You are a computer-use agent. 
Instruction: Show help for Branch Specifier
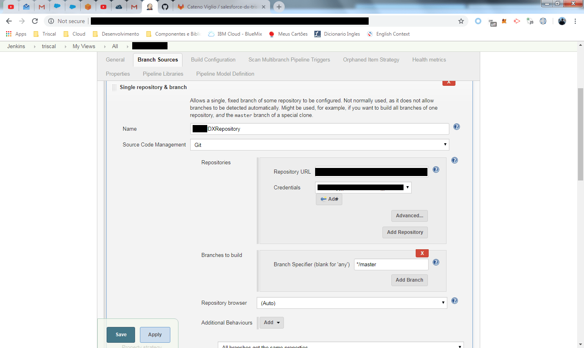tap(436, 262)
